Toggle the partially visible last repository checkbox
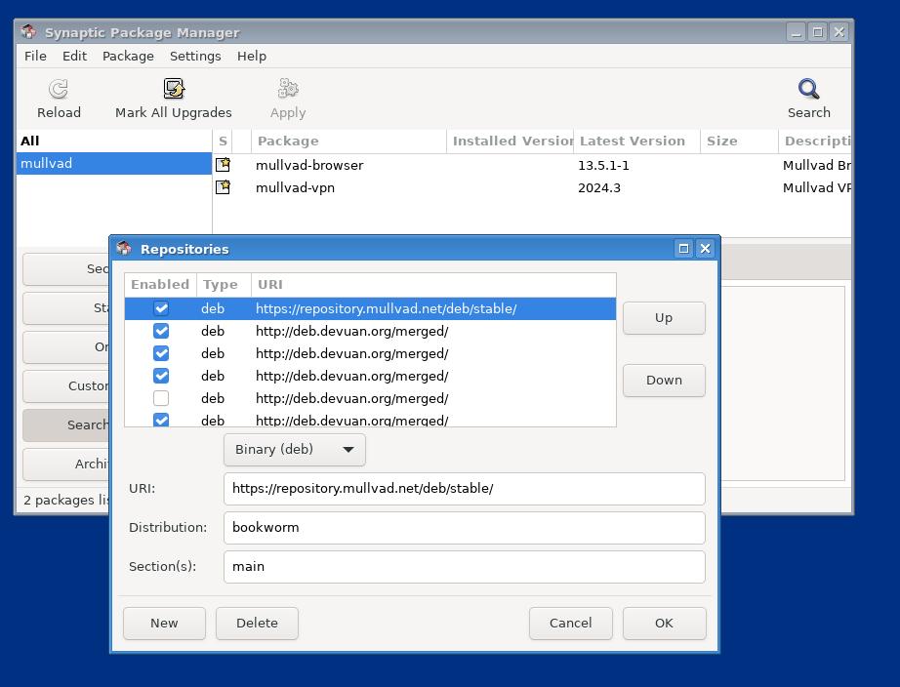Screen dimensions: 900x687 (161, 420)
